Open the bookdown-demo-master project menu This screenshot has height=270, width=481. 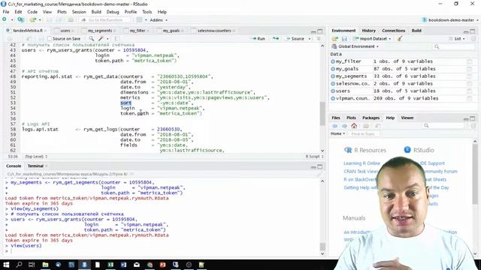[450, 20]
